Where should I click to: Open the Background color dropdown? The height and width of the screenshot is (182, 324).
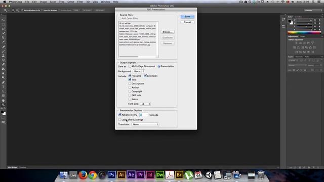[139, 71]
